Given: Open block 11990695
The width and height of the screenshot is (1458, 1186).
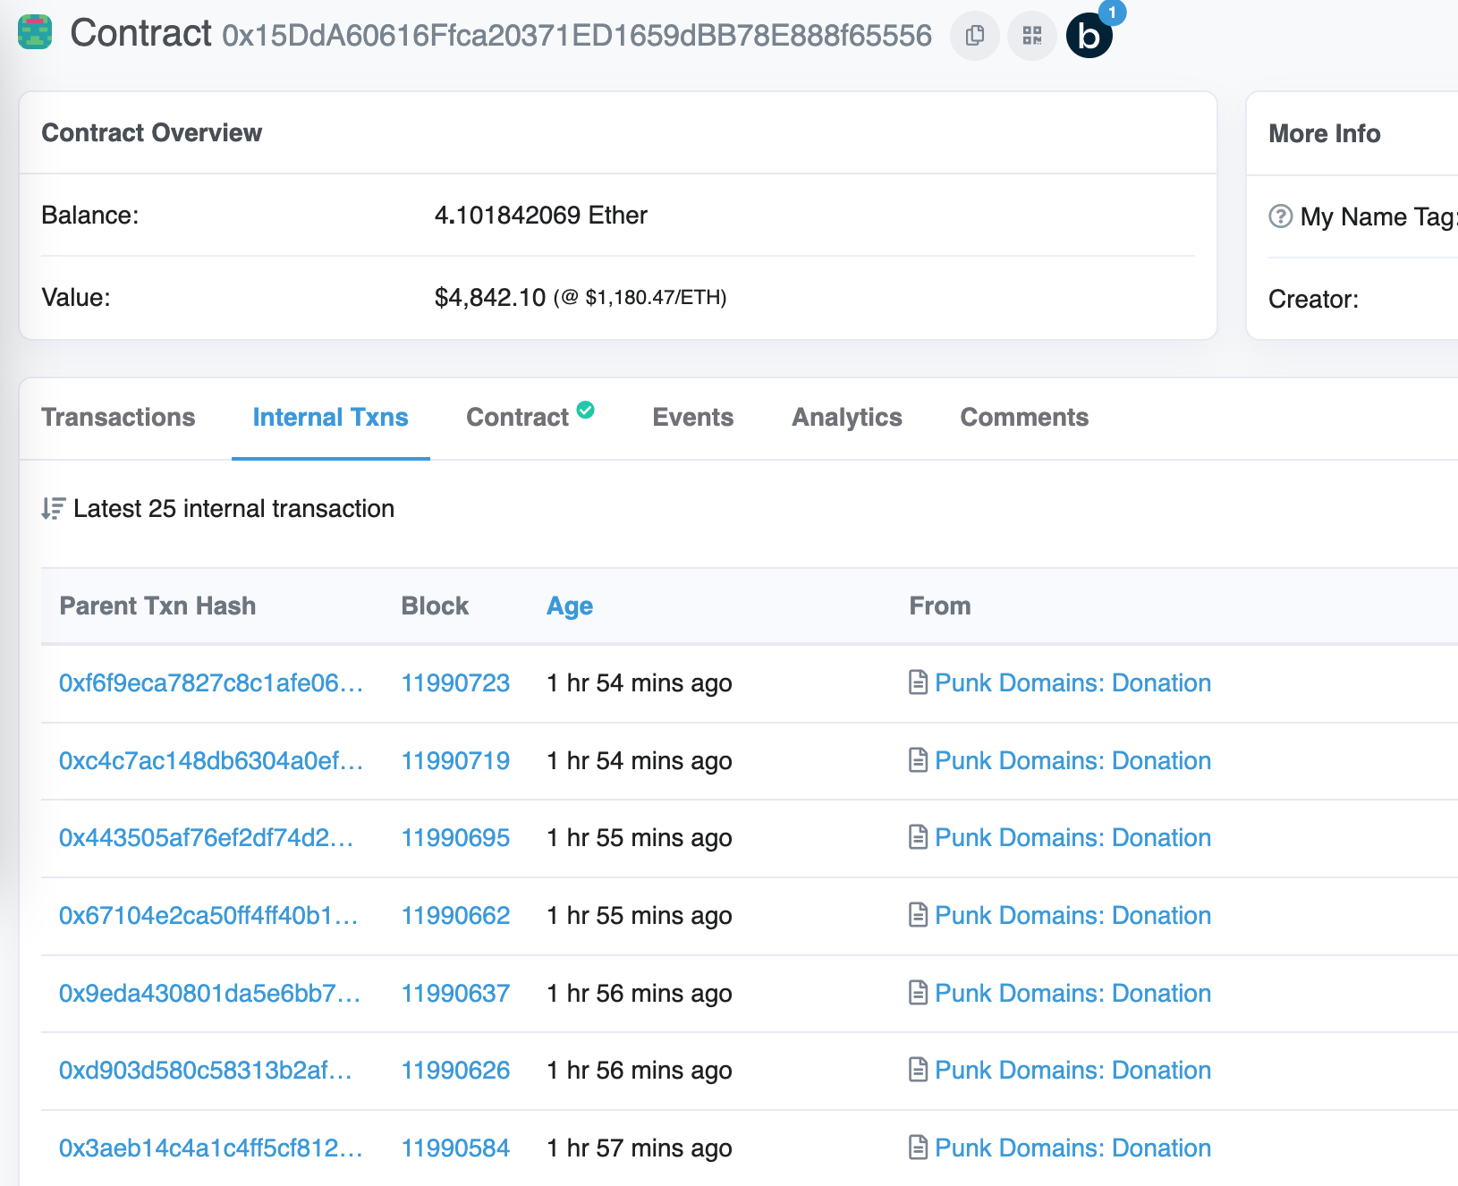Looking at the screenshot, I should click(x=455, y=837).
